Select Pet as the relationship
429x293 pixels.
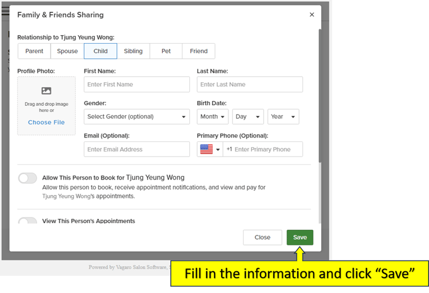point(166,51)
